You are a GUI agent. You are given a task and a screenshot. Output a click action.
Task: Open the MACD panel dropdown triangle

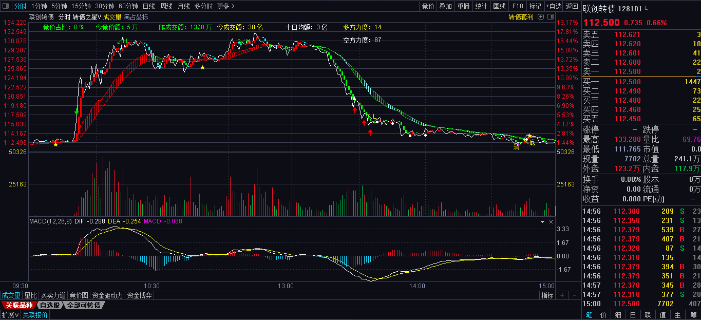(542, 221)
